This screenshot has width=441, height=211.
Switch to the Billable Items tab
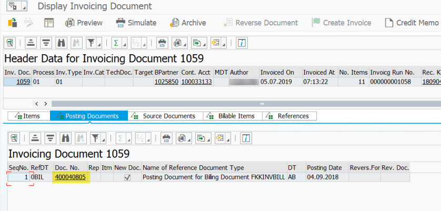(x=233, y=116)
